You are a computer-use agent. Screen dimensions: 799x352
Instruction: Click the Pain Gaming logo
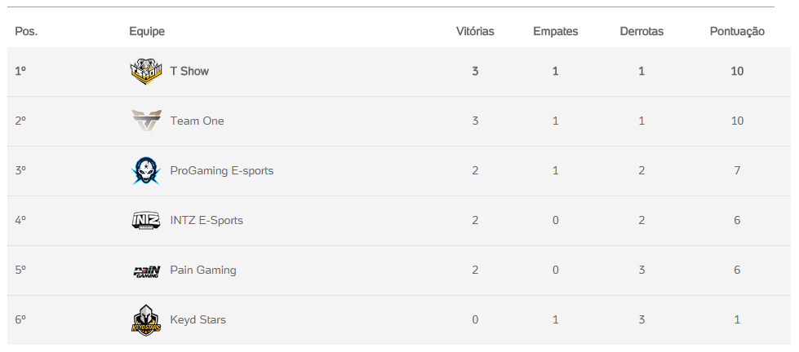click(x=147, y=271)
